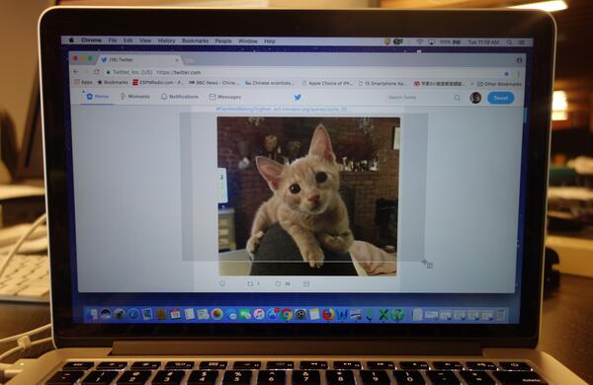Open the BBC News bookmark

pos(213,82)
